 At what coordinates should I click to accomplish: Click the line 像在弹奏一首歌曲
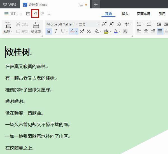click(x=23, y=113)
